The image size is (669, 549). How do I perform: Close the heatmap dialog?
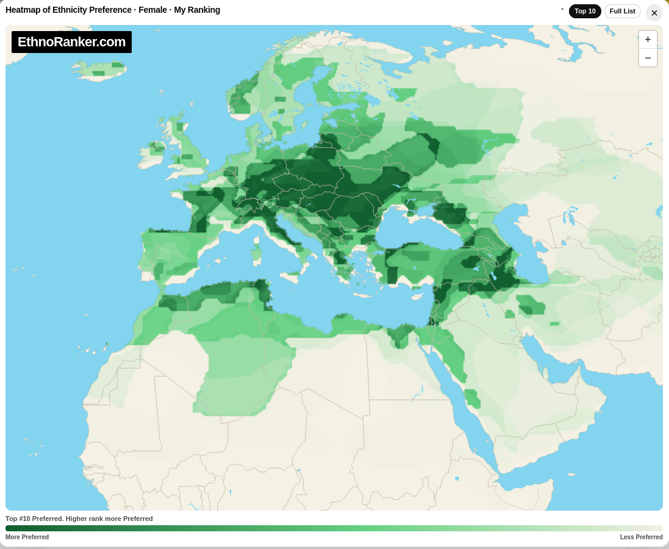click(654, 13)
